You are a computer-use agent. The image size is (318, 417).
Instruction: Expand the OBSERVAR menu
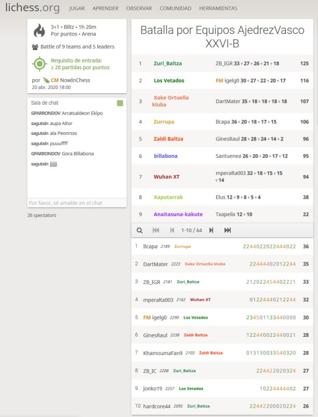coord(139,8)
